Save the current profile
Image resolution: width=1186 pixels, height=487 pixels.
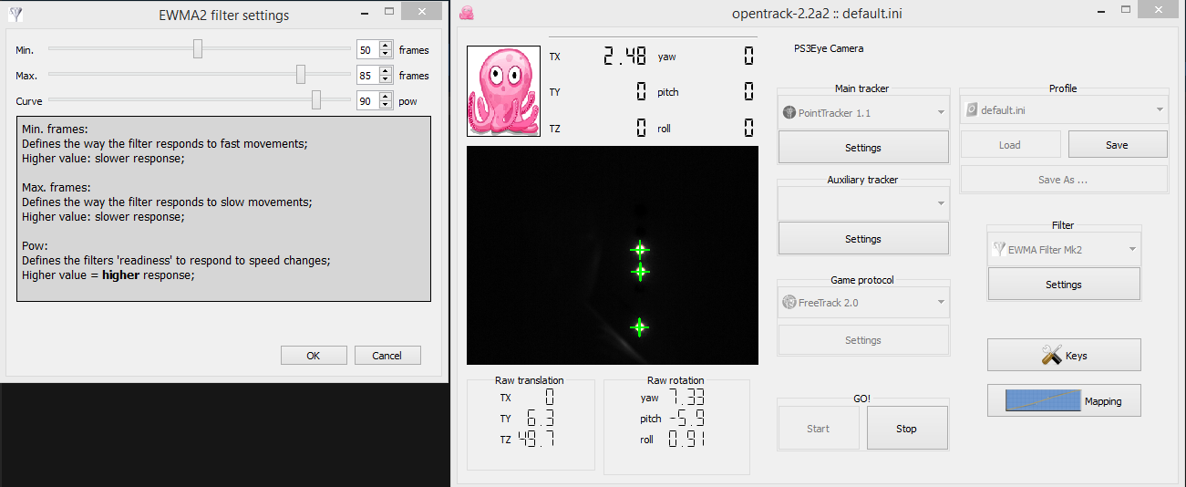[1117, 145]
